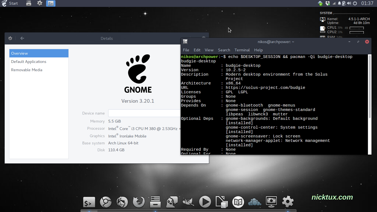
Task: Launch the media player dock icon
Action: [x=205, y=202]
